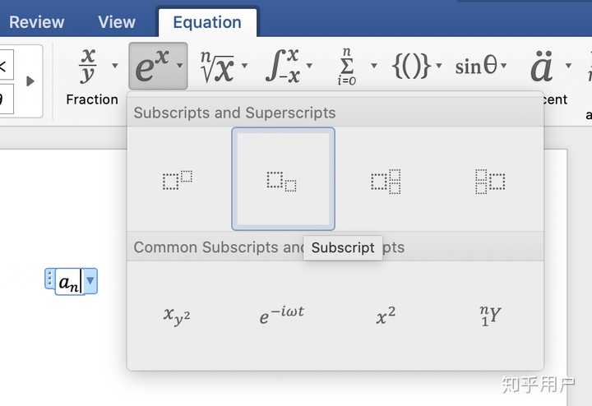Insert the x squared preset
The image size is (592, 406).
(x=386, y=315)
